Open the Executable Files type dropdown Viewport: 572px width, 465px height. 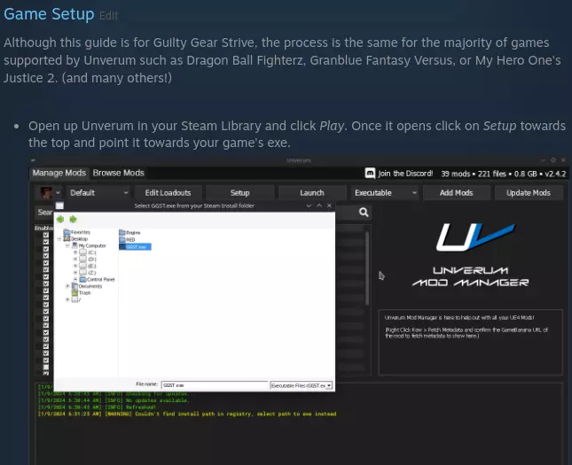click(x=302, y=385)
